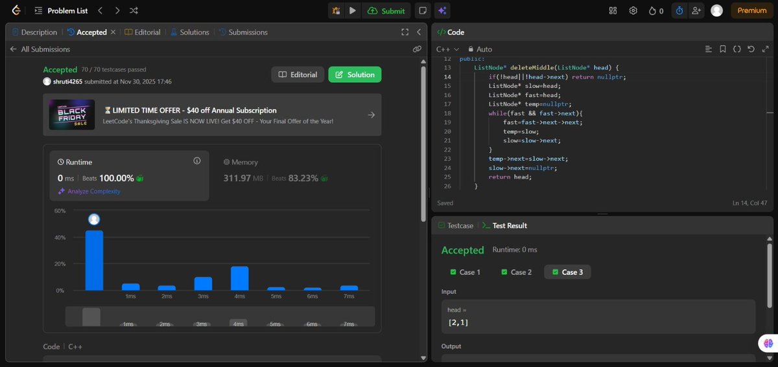This screenshot has height=367, width=778.
Task: Maximize the left panel fullscreen icon
Action: point(405,32)
